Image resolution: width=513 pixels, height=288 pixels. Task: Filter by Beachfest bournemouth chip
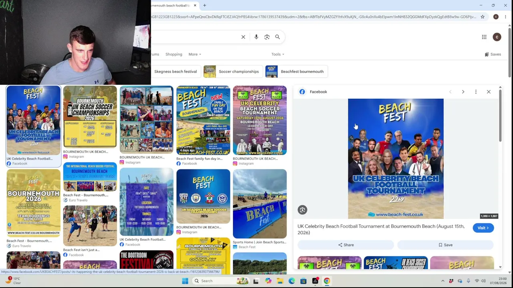coord(297,72)
